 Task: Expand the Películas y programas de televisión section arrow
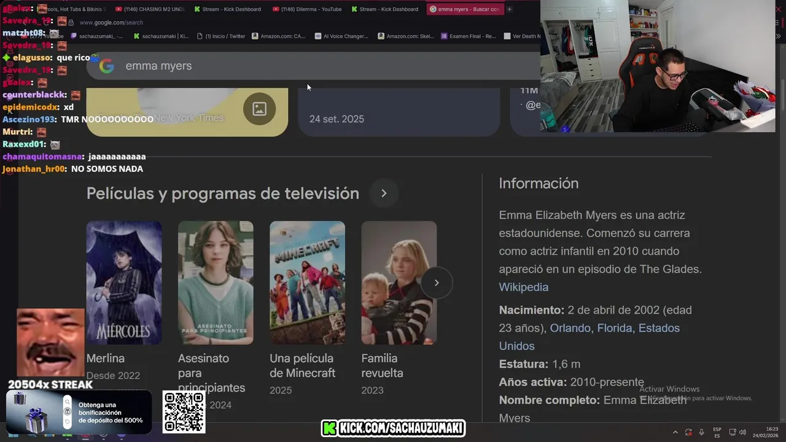coord(384,193)
